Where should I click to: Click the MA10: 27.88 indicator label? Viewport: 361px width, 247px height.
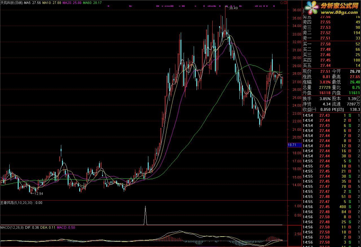pos(52,3)
